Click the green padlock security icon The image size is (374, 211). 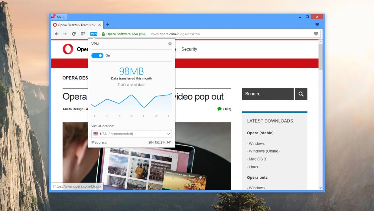(103, 34)
